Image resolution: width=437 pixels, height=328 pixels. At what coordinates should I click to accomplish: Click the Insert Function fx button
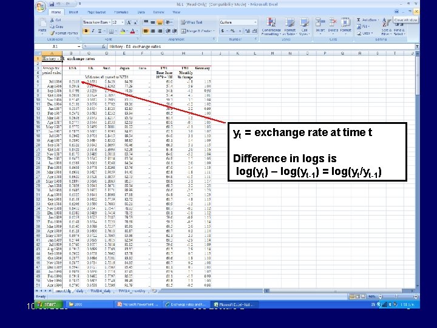click(103, 47)
